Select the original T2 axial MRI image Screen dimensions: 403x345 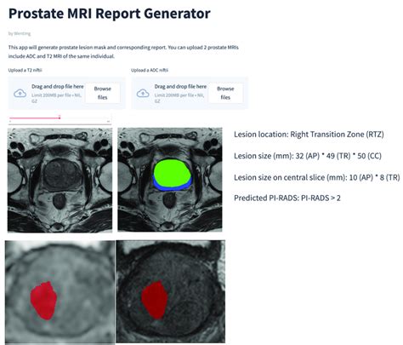coord(60,180)
